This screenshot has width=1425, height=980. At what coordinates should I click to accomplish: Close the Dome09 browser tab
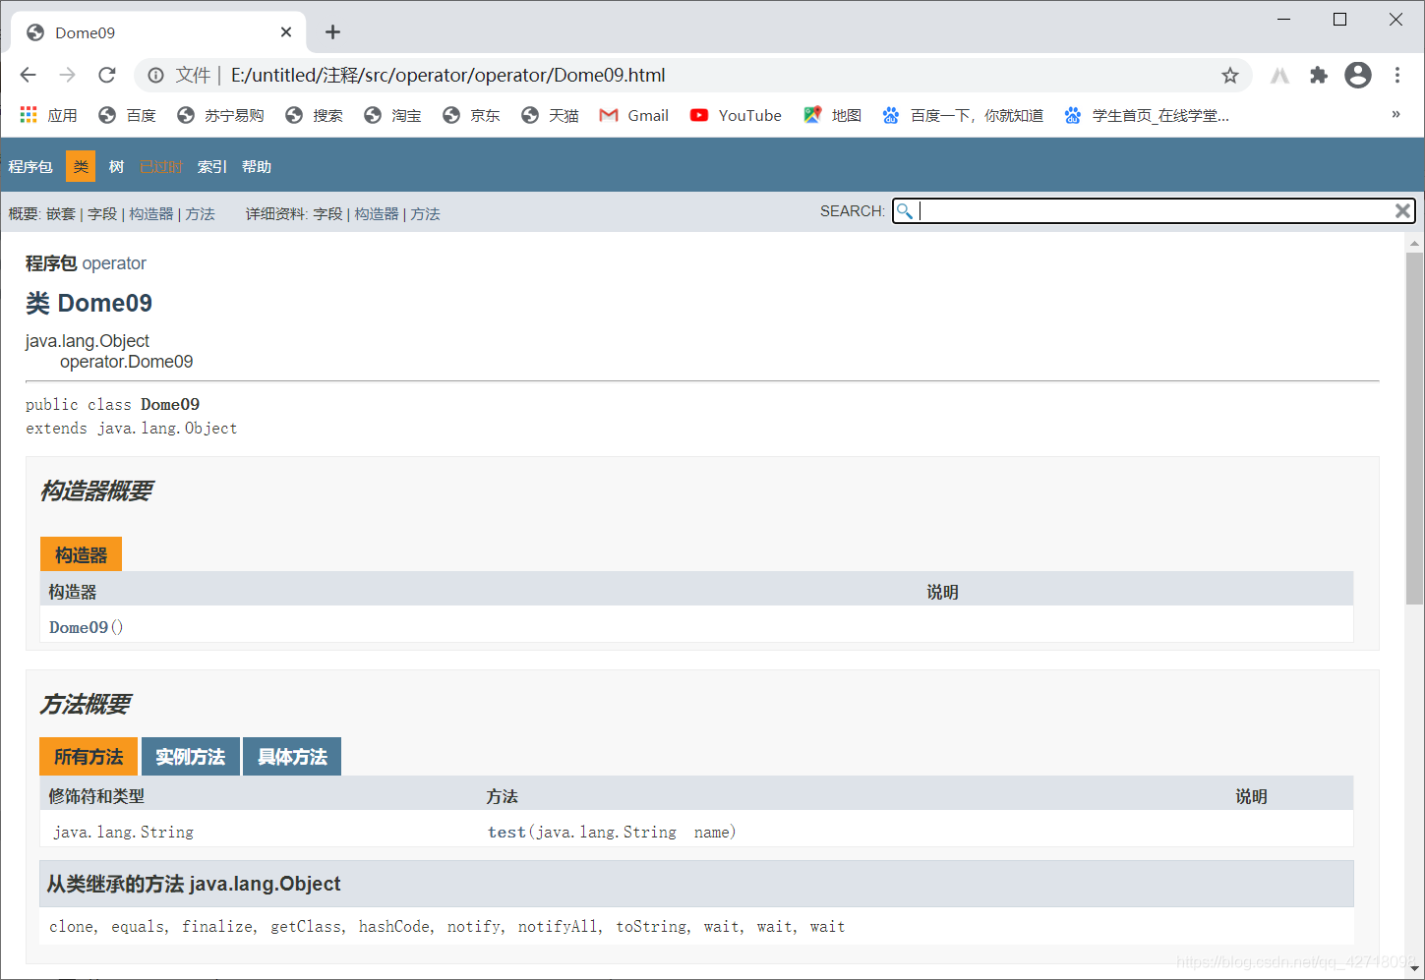coord(286,32)
